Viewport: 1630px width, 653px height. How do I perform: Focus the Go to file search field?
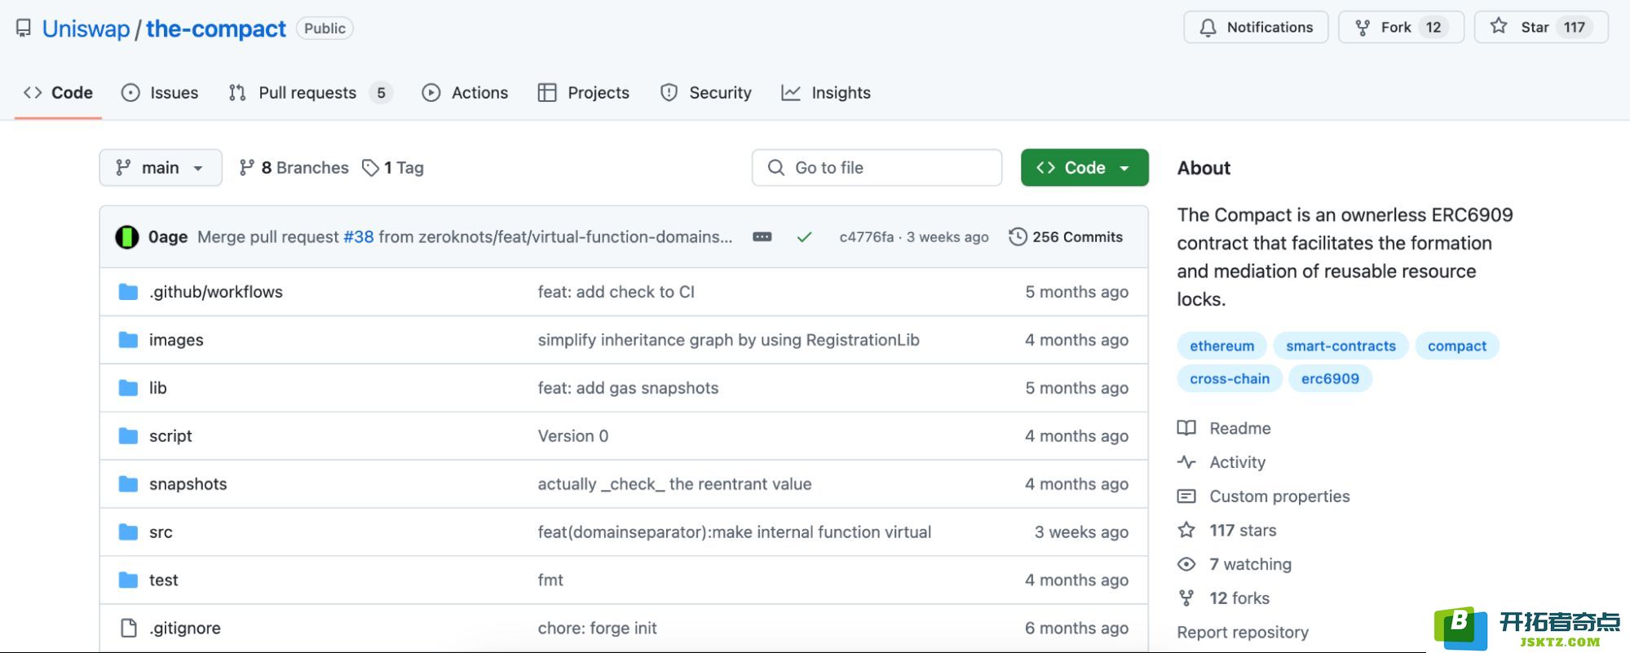[877, 167]
